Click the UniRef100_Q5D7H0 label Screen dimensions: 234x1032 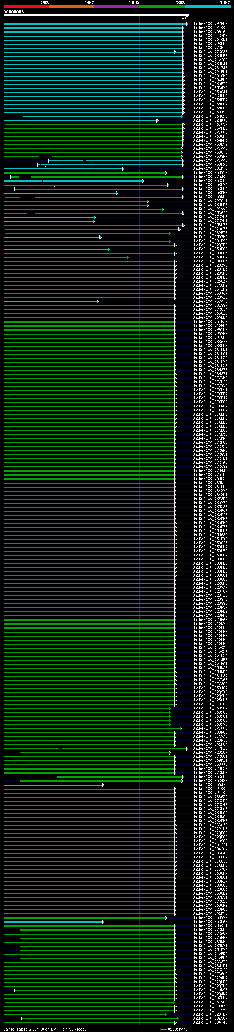coord(210,237)
